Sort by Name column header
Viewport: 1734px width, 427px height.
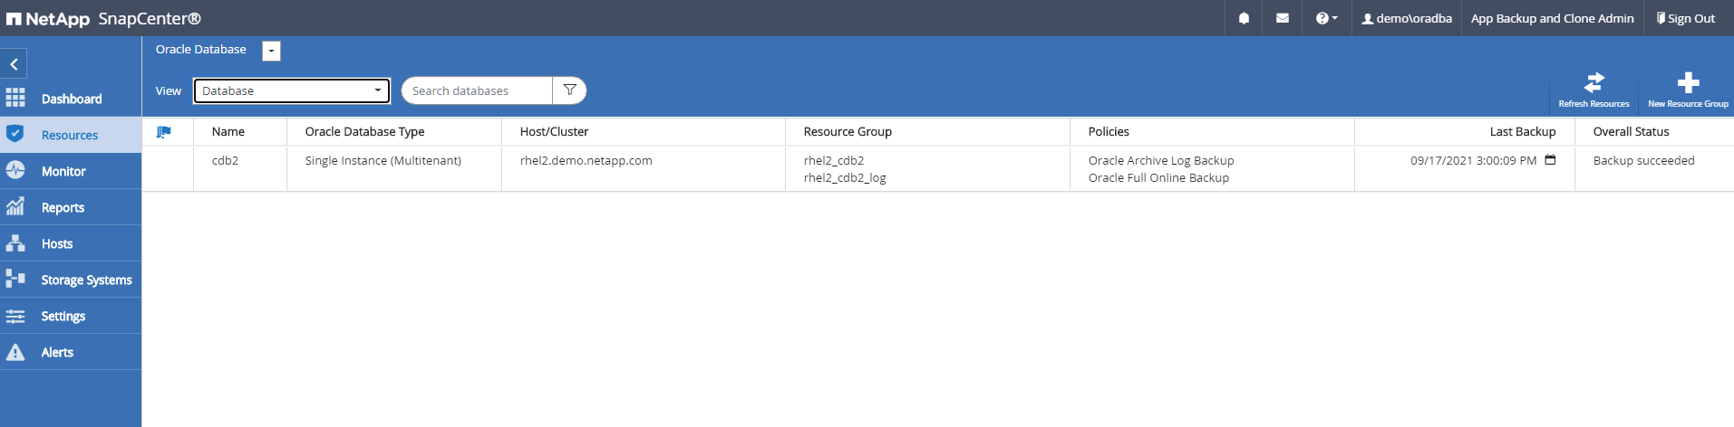[x=228, y=131]
